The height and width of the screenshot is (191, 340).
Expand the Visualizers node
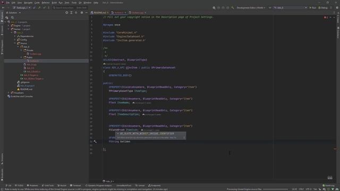point(8,93)
